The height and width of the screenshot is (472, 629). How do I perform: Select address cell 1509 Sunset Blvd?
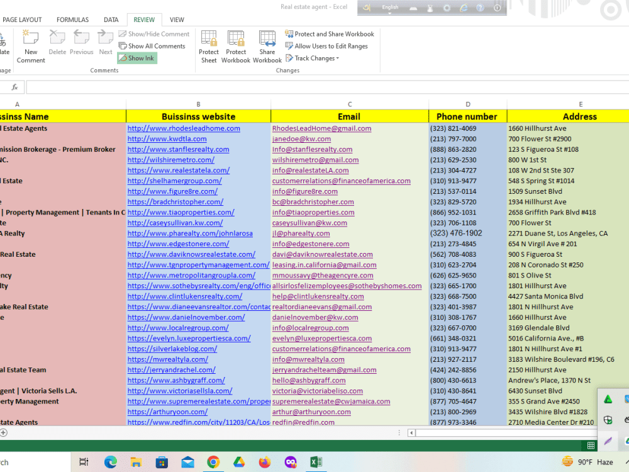tap(568, 191)
